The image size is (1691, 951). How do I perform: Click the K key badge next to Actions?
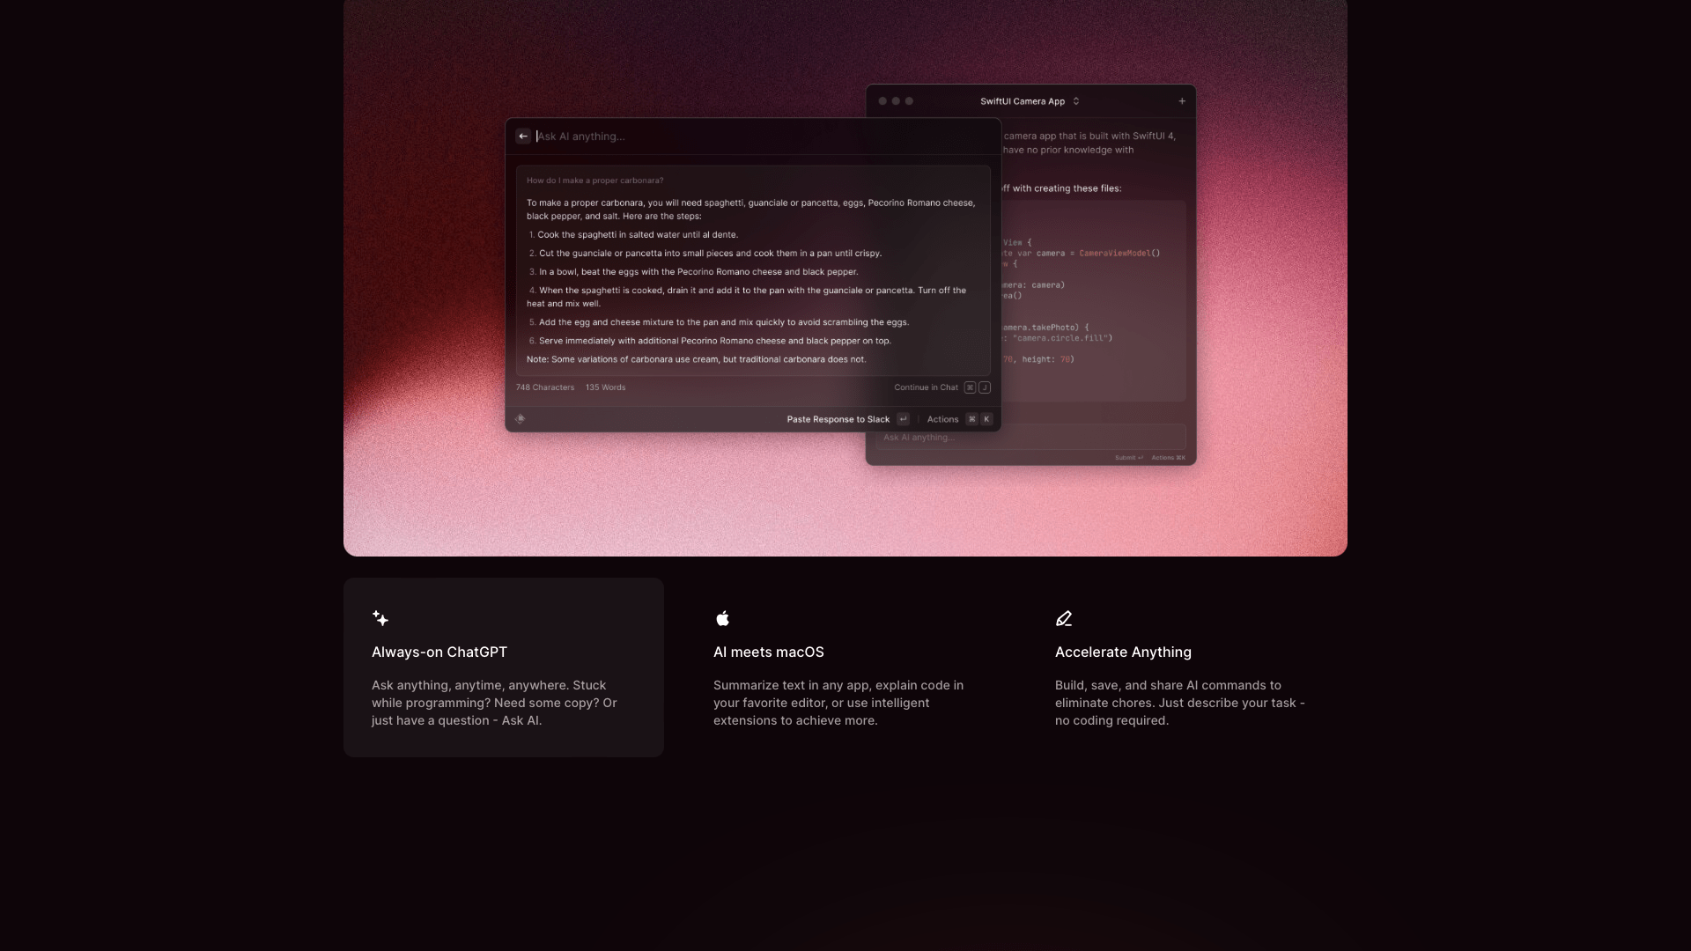[986, 419]
